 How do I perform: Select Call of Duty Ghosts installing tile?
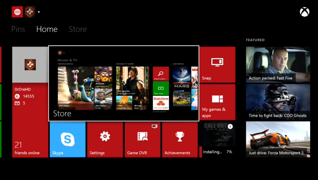tap(217, 139)
